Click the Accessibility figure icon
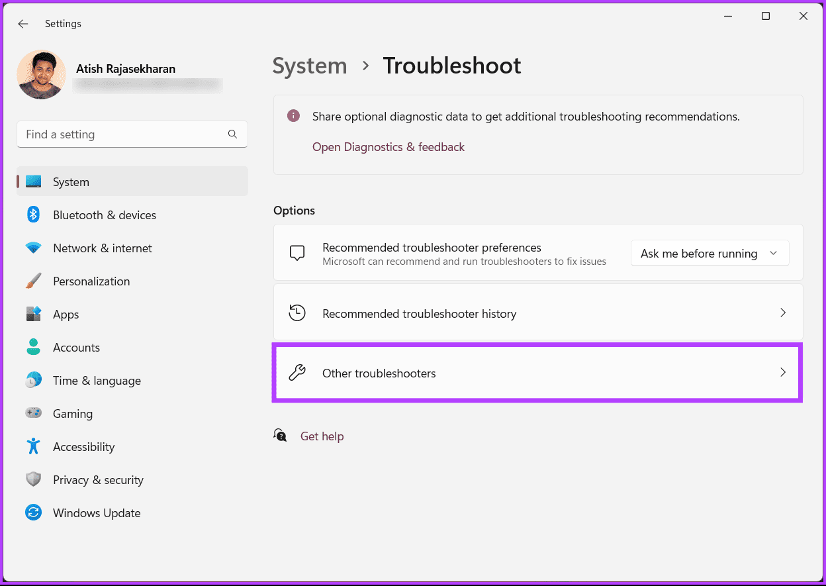 pyautogui.click(x=34, y=446)
